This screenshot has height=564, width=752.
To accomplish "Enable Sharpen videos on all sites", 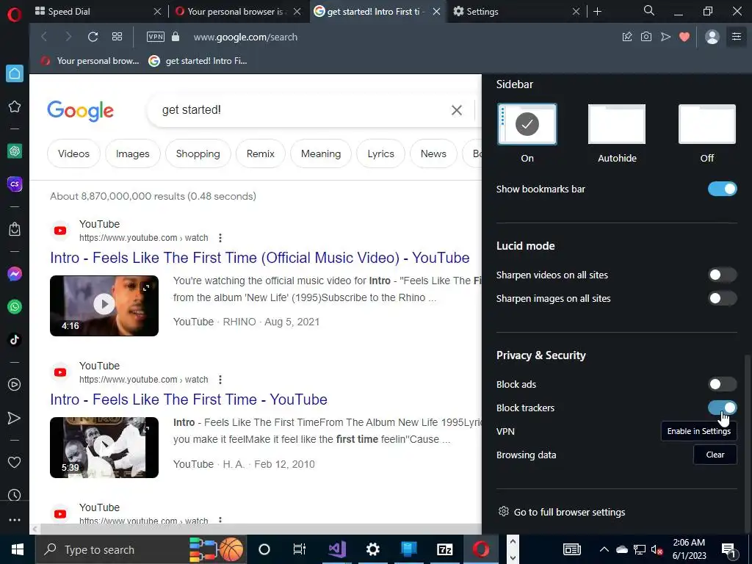I will [x=723, y=275].
